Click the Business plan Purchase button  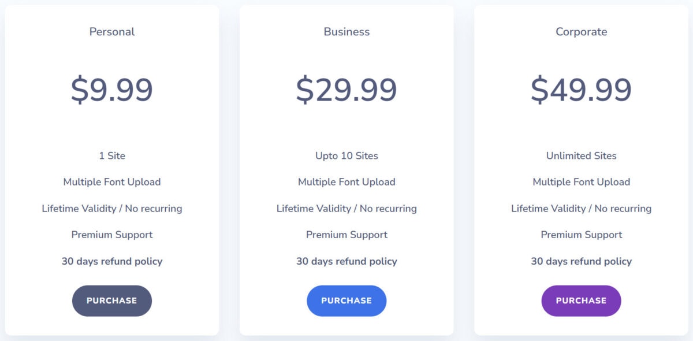click(346, 301)
